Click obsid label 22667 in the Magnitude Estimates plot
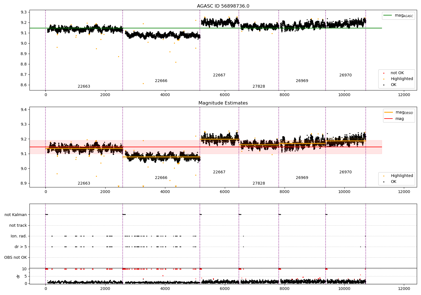The image size is (421, 295). (x=219, y=172)
